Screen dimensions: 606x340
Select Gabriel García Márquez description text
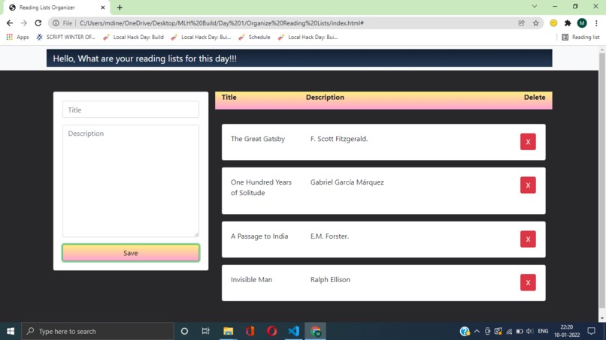tap(347, 182)
